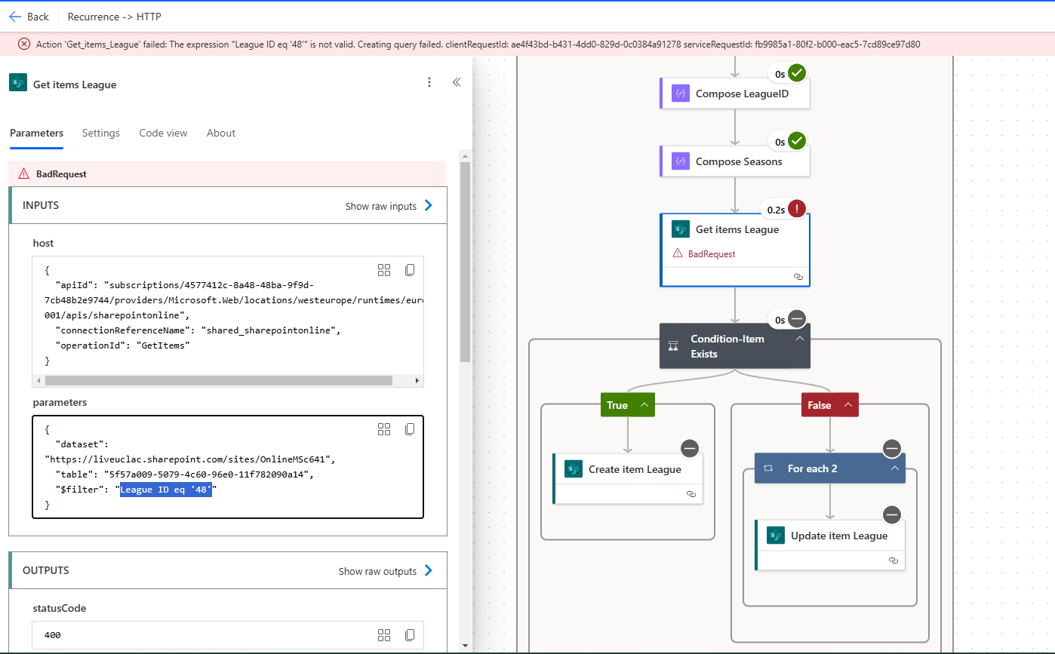Click red error badge on Get items League
The width and height of the screenshot is (1055, 654).
(798, 209)
